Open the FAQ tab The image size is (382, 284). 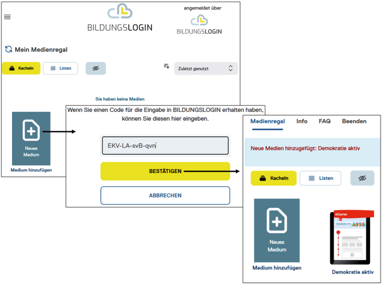click(324, 122)
